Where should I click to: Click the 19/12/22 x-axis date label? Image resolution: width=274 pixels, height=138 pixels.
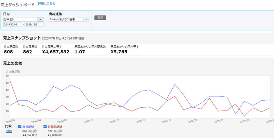point(192,121)
